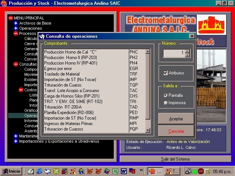Click the Comprobante list scrollbar thumb

pyautogui.click(x=148, y=87)
